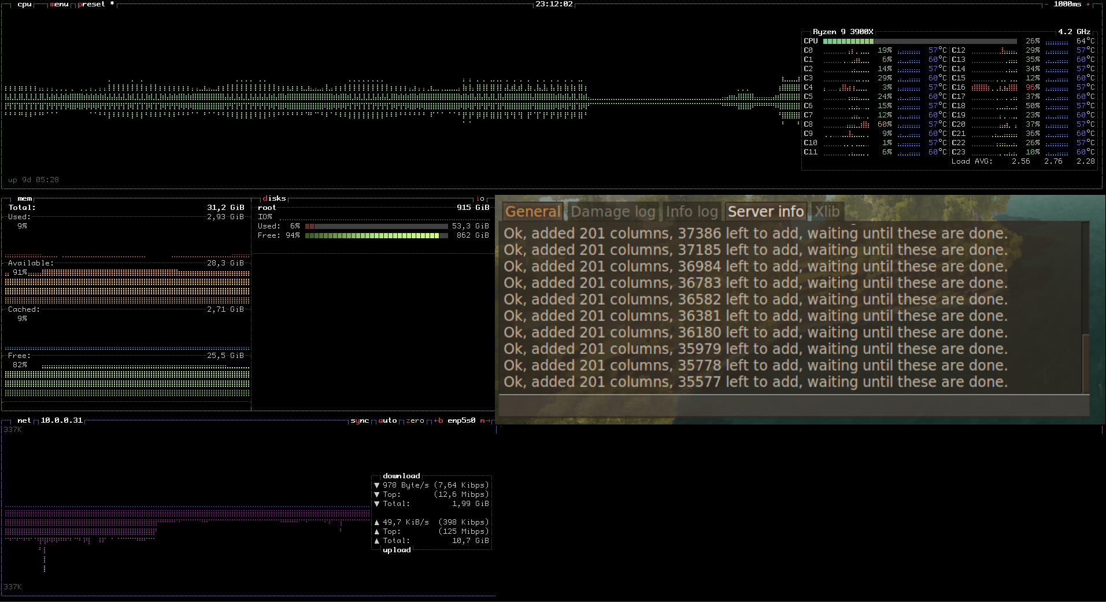Toggle net graph sync option

(360, 420)
